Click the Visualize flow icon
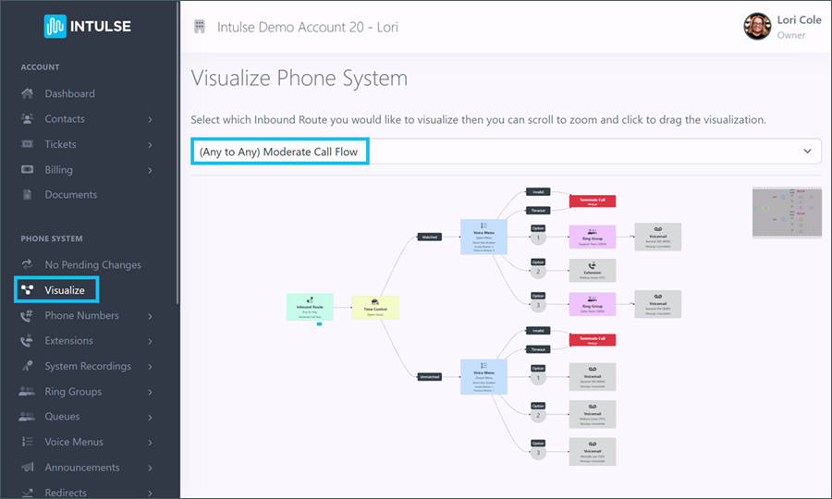 (27, 290)
